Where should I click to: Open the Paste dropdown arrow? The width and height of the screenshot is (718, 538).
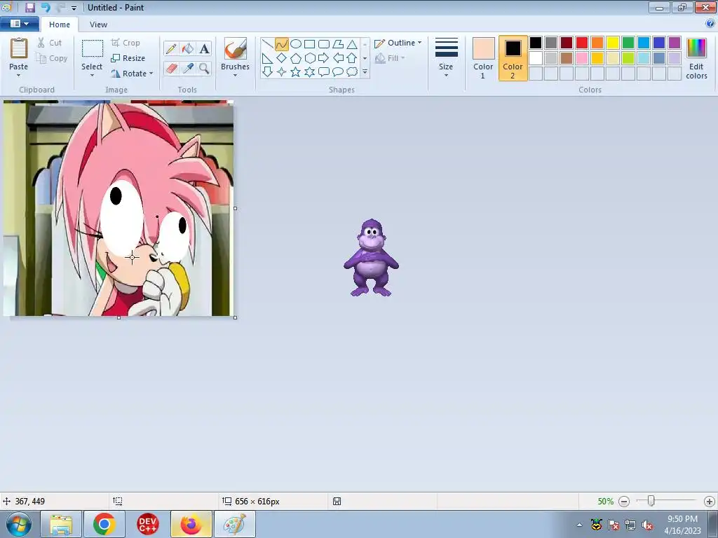coord(19,76)
